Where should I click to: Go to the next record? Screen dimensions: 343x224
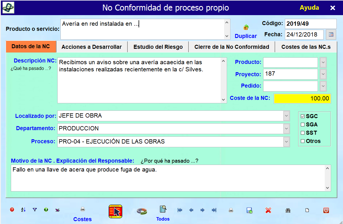[202, 210]
